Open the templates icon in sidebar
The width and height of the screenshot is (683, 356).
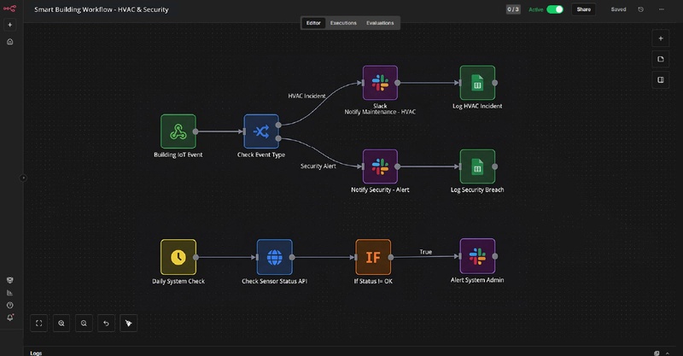(10, 280)
